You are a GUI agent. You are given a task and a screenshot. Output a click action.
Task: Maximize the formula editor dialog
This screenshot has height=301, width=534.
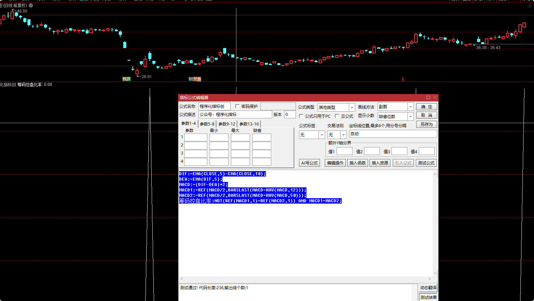[x=428, y=97]
